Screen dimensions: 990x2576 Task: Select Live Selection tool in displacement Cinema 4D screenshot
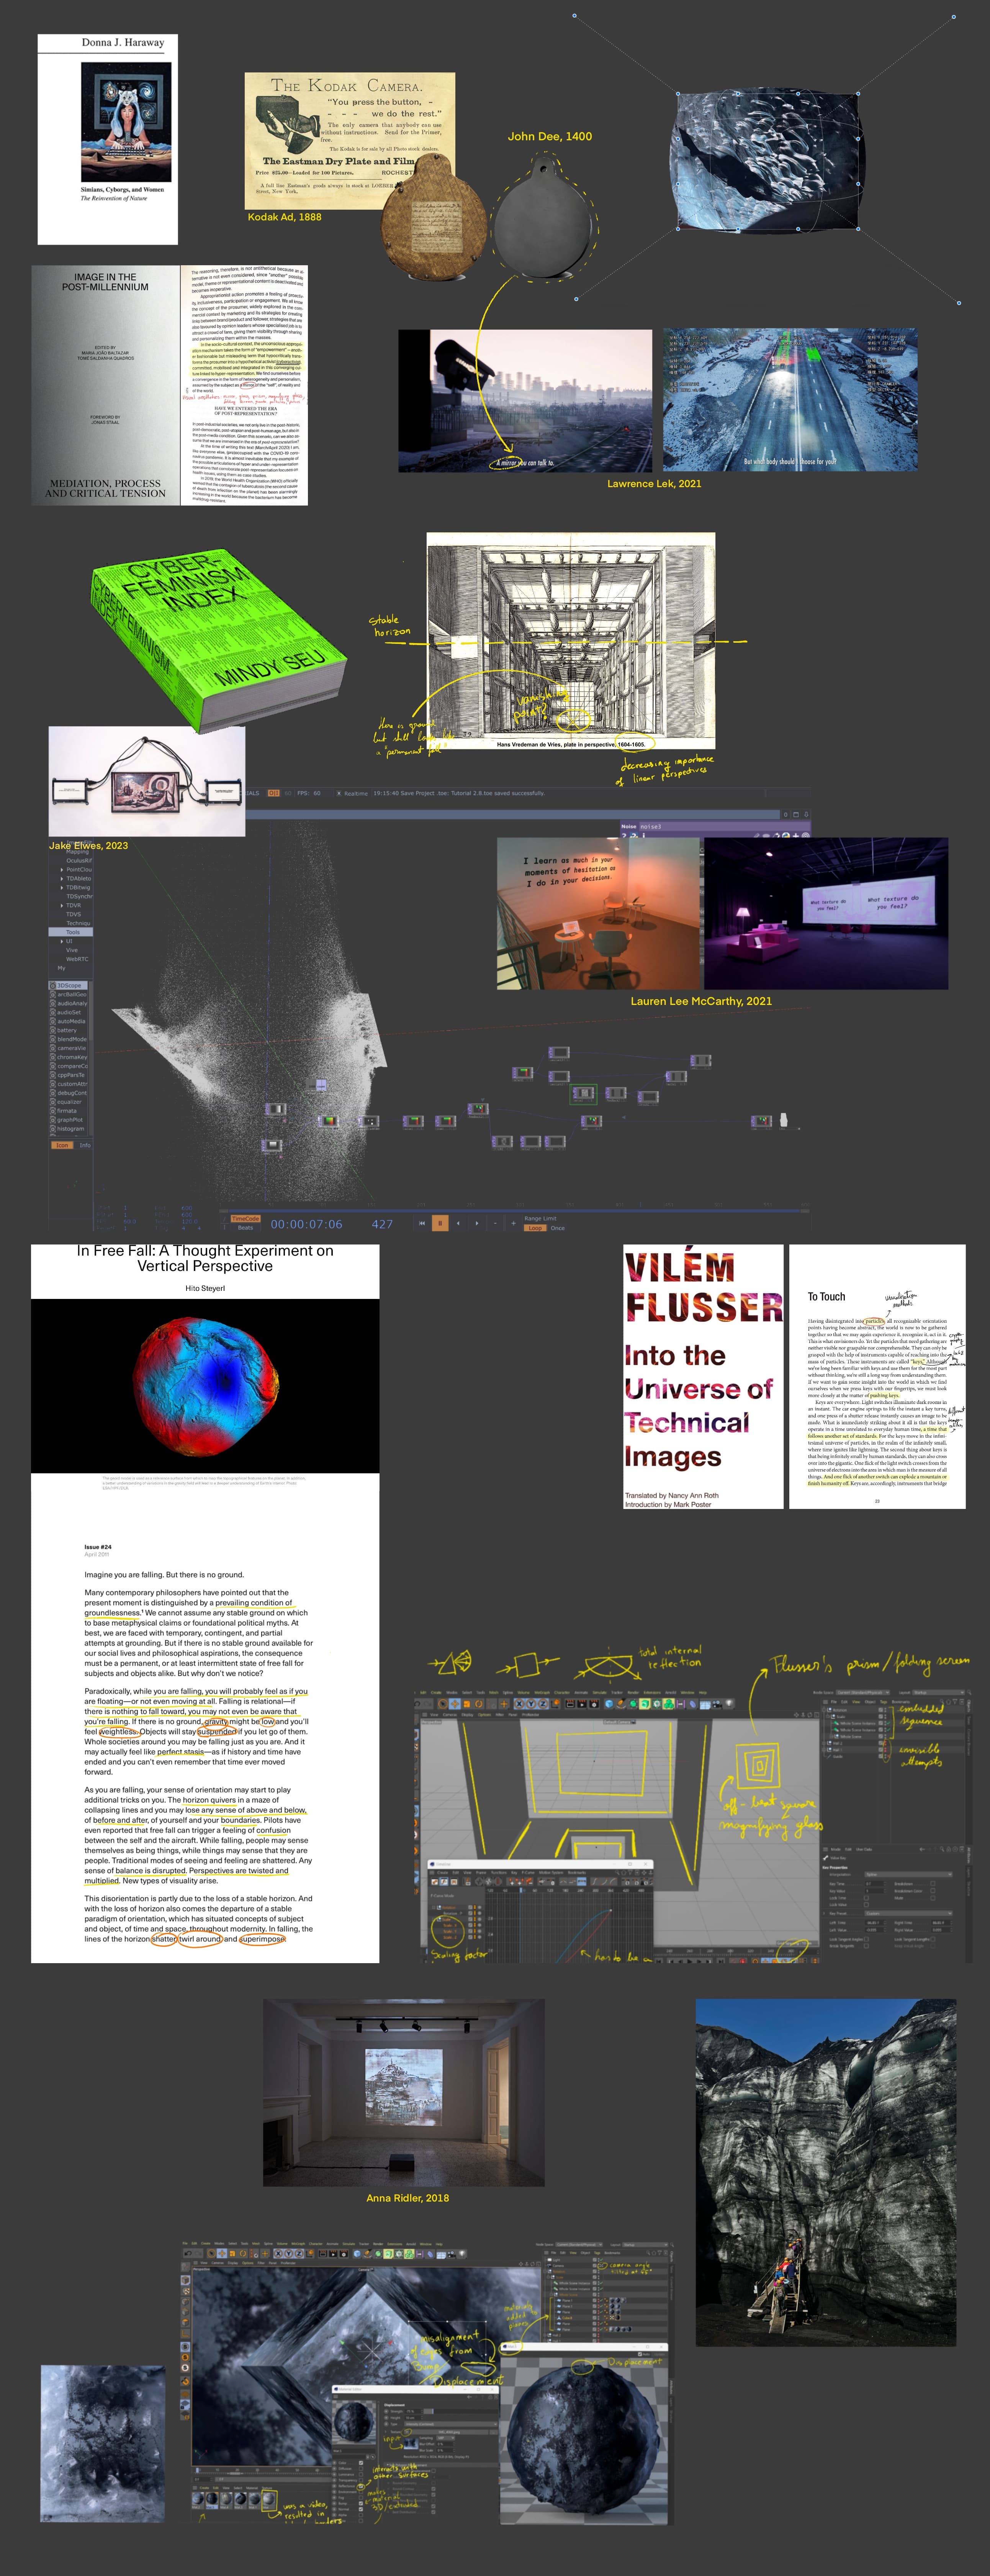(x=212, y=2254)
